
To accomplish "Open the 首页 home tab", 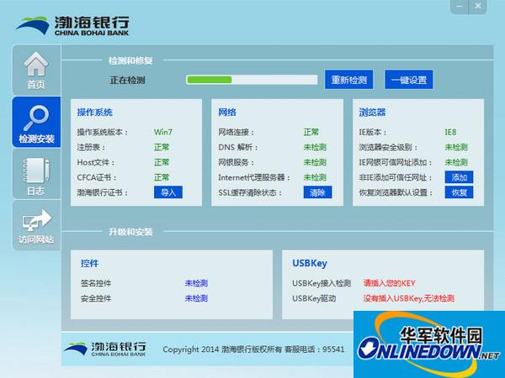I will 36,70.
